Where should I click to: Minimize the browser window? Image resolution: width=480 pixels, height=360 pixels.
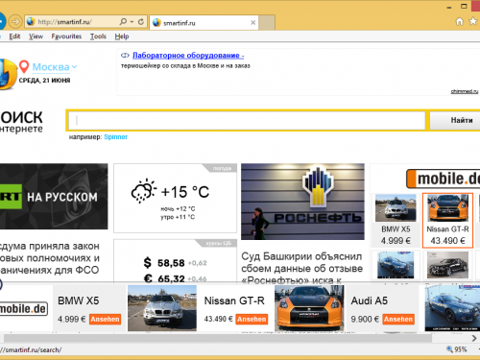tap(449, 7)
